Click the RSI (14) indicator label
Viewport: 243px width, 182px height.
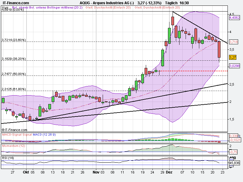pos(8,157)
